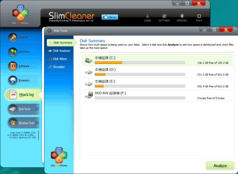Click the E: drive icon
Image resolution: width=238 pixels, height=174 pixels.
coord(88,84)
